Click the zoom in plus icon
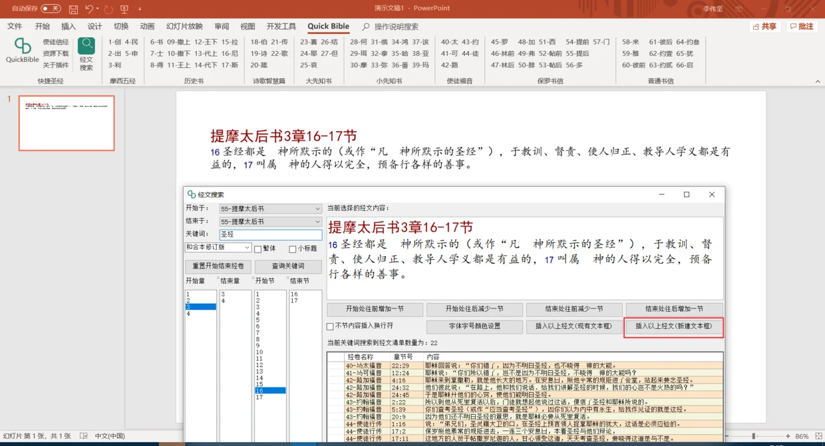Screen dimensions: 825x446 (x=788, y=436)
